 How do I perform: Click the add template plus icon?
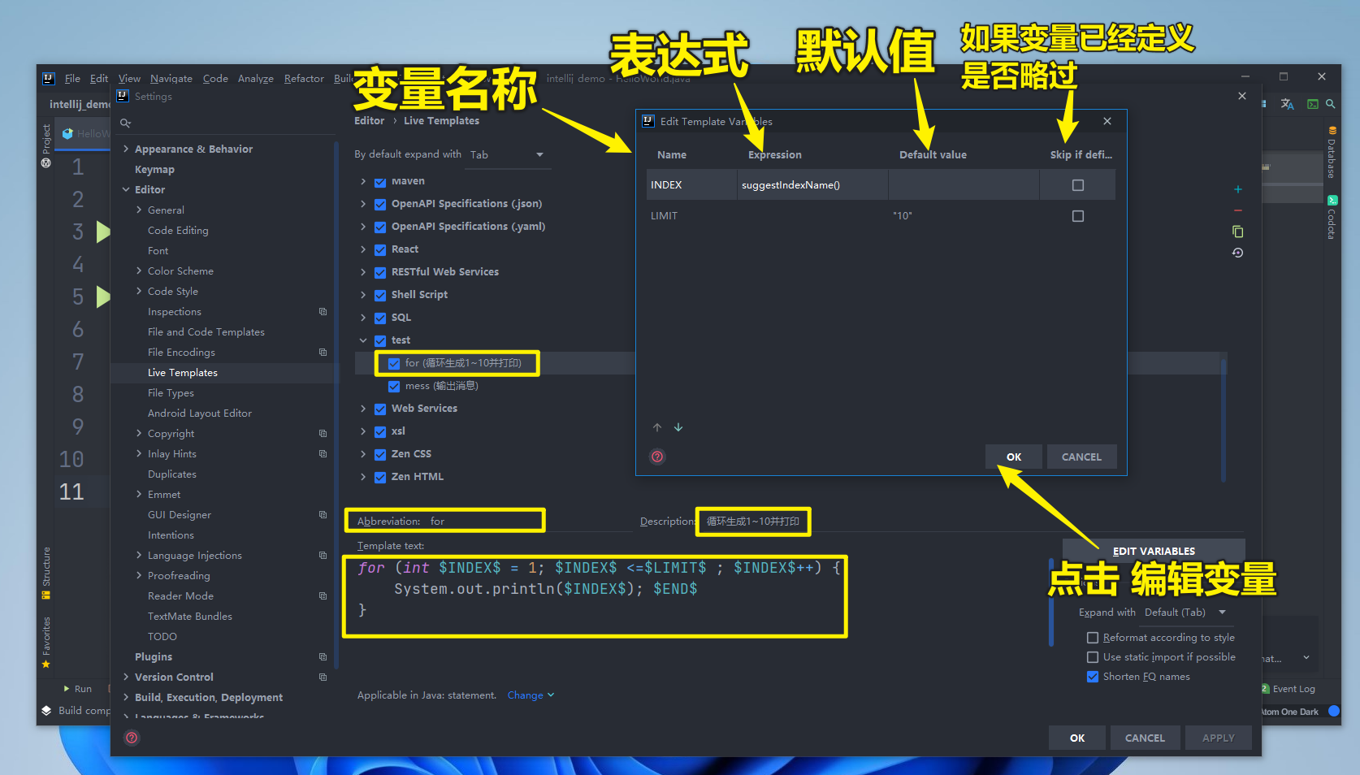(1238, 189)
